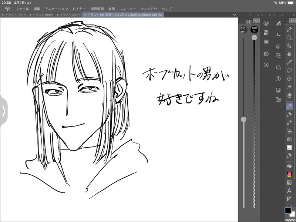The image size is (296, 222).
Task: Open the Sub Tool Detail pen-list palette
Action: click(278, 23)
